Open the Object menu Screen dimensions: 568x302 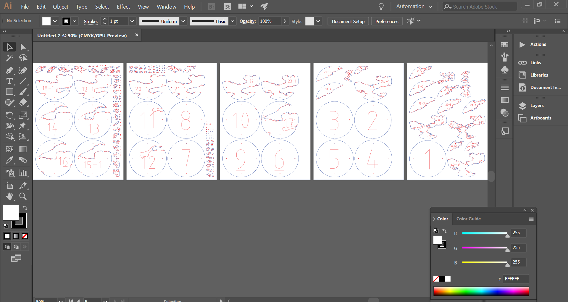pos(61,7)
